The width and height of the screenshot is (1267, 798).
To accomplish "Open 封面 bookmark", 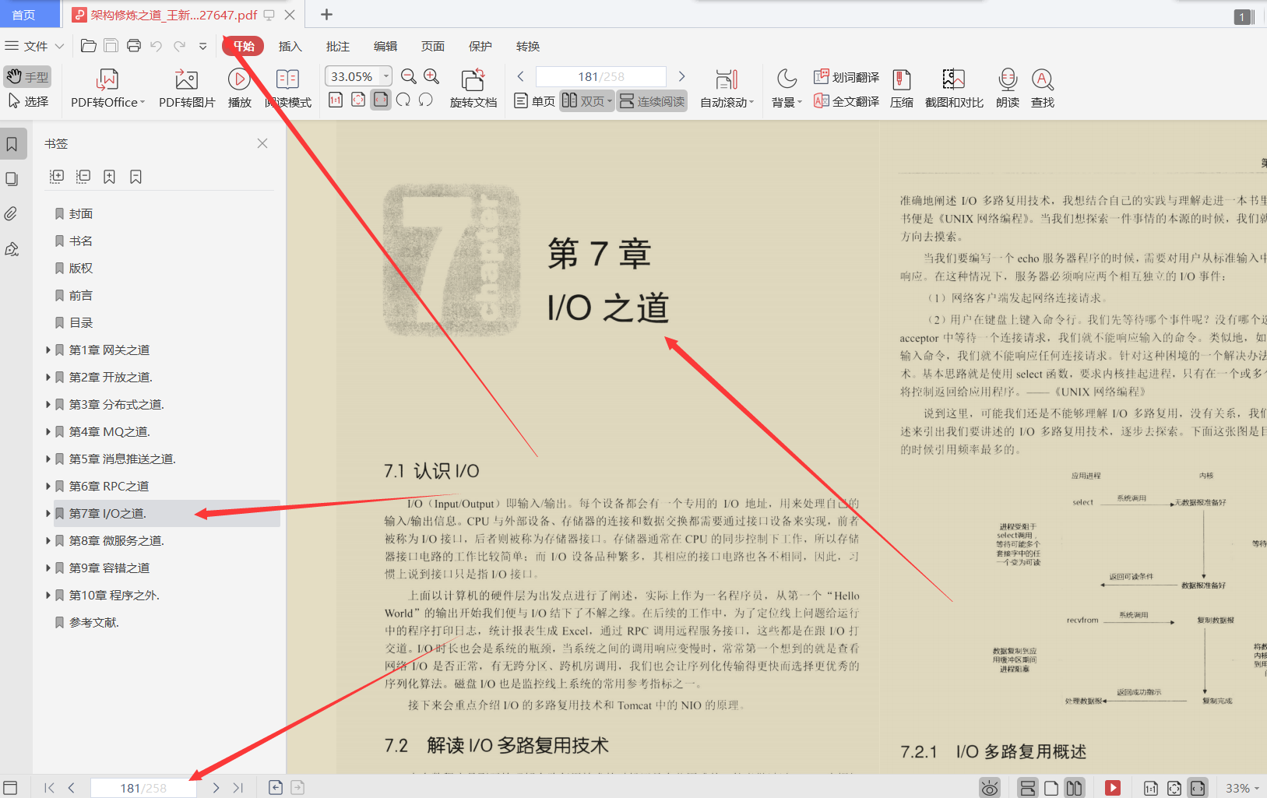I will 81,214.
